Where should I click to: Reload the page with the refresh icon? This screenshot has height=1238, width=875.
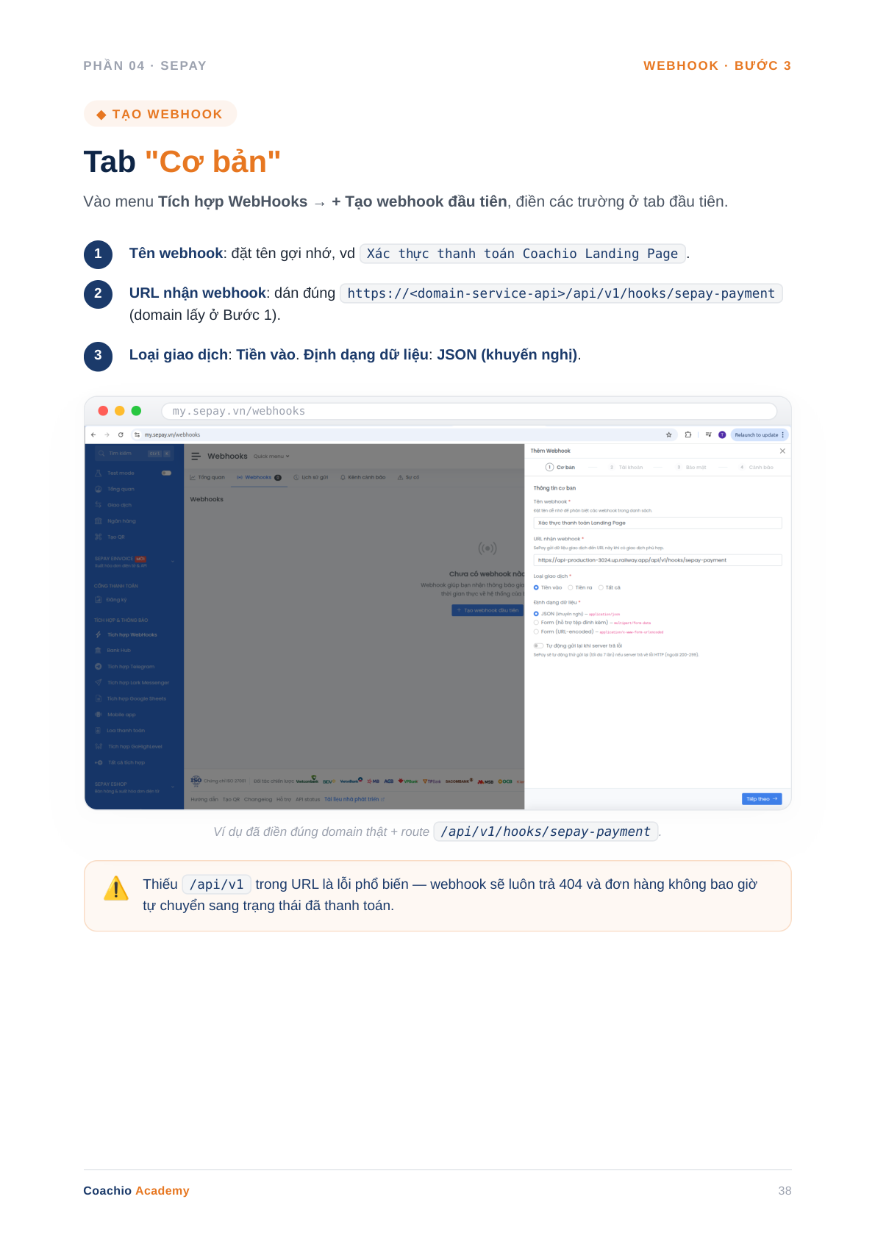[x=121, y=434]
